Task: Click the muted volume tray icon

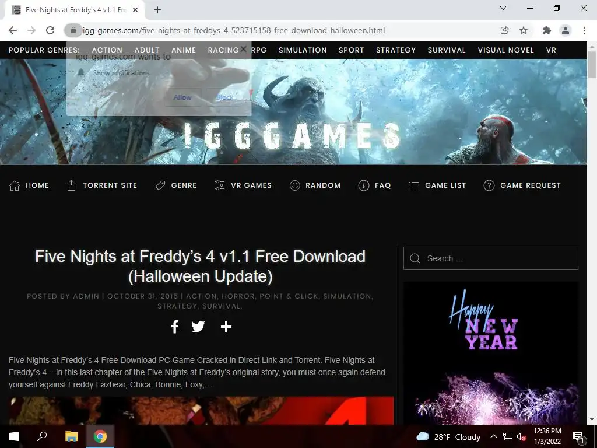Action: pyautogui.click(x=521, y=436)
